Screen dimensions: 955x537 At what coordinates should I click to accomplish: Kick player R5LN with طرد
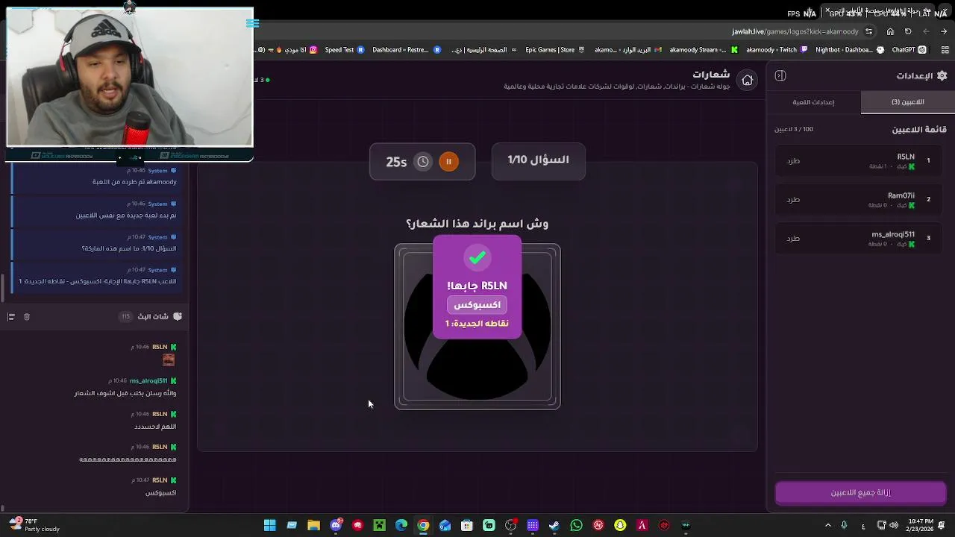[x=793, y=161]
